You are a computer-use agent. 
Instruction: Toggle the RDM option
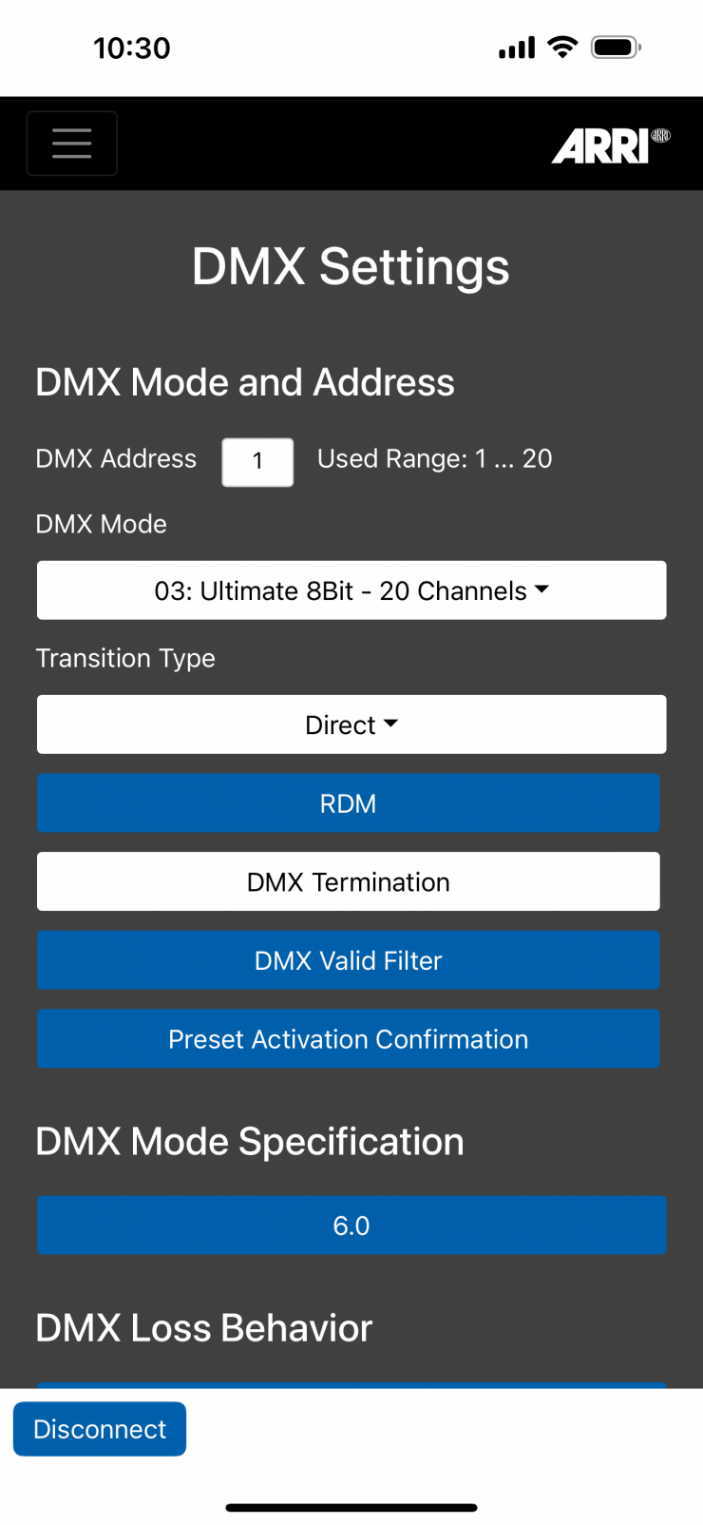click(348, 803)
